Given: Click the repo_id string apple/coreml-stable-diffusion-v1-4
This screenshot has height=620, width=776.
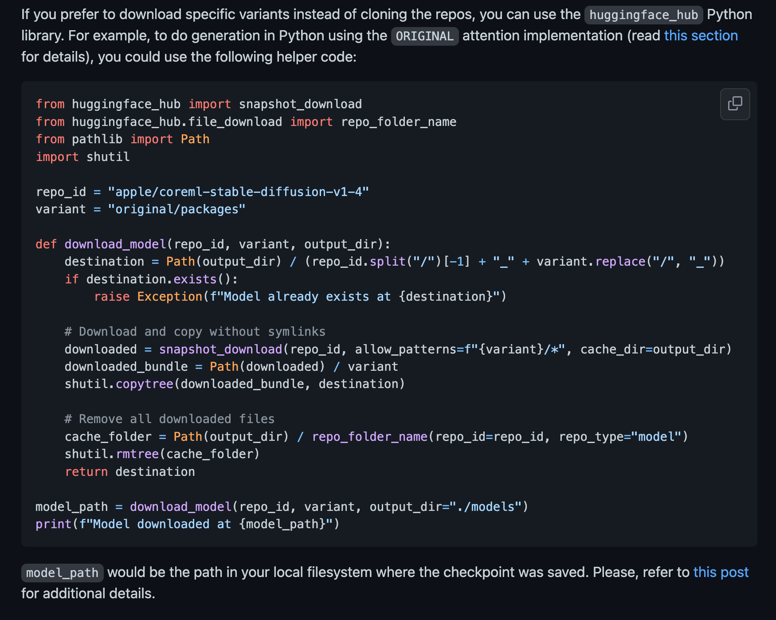Looking at the screenshot, I should [238, 192].
